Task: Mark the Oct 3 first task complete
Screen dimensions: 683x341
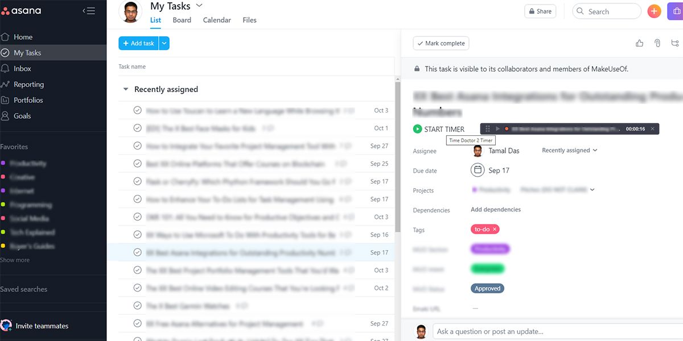Action: coord(137,110)
